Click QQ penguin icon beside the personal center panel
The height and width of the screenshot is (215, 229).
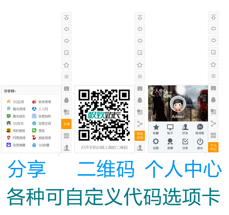coord(213,100)
